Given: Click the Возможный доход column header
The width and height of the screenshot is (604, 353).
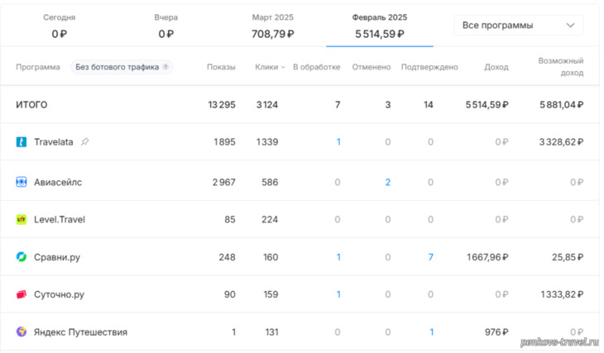Looking at the screenshot, I should (561, 67).
